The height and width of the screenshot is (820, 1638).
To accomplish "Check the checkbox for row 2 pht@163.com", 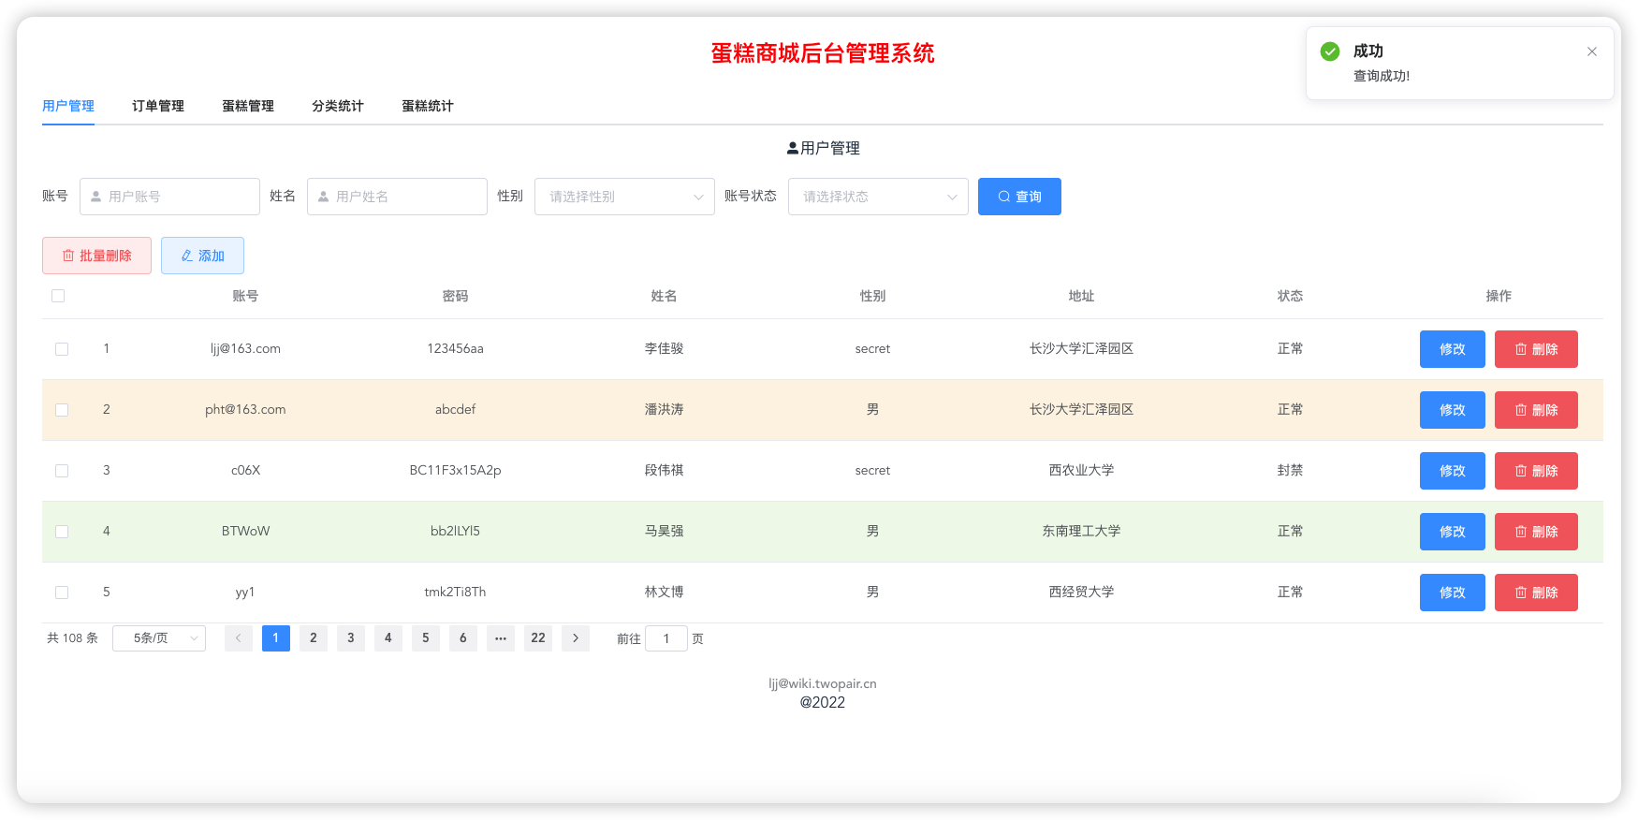I will pos(62,410).
